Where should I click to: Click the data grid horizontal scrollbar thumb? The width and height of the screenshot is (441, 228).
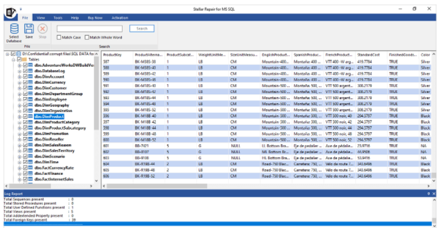click(157, 186)
